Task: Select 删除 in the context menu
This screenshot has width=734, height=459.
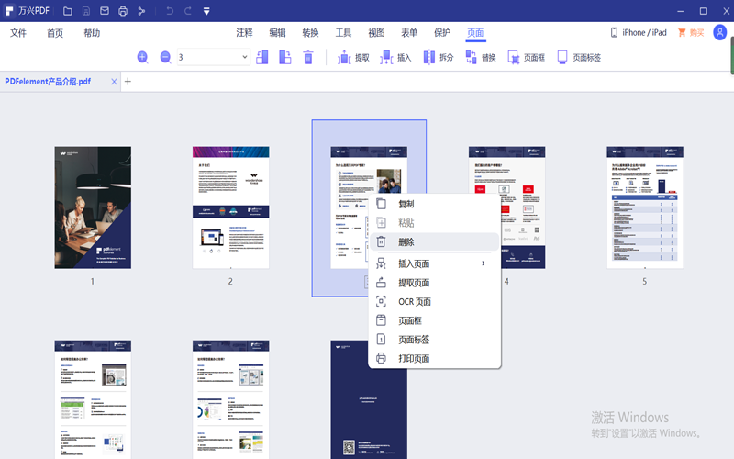Action: (406, 242)
